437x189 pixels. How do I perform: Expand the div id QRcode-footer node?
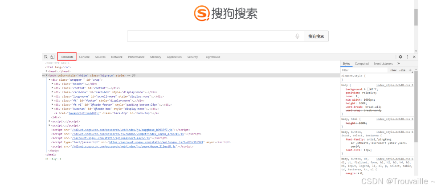pos(53,105)
